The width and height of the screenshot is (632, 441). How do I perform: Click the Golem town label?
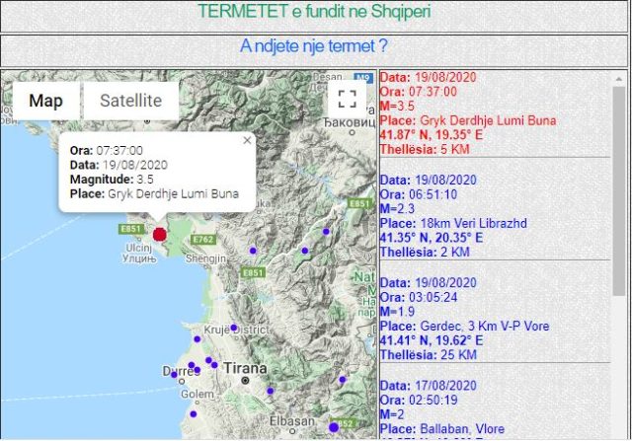197,394
